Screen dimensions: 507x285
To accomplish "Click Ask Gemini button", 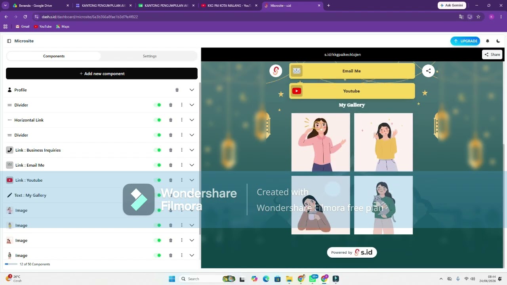I will point(452,6).
